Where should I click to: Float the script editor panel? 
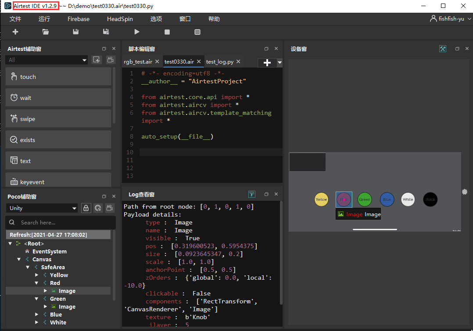point(266,49)
